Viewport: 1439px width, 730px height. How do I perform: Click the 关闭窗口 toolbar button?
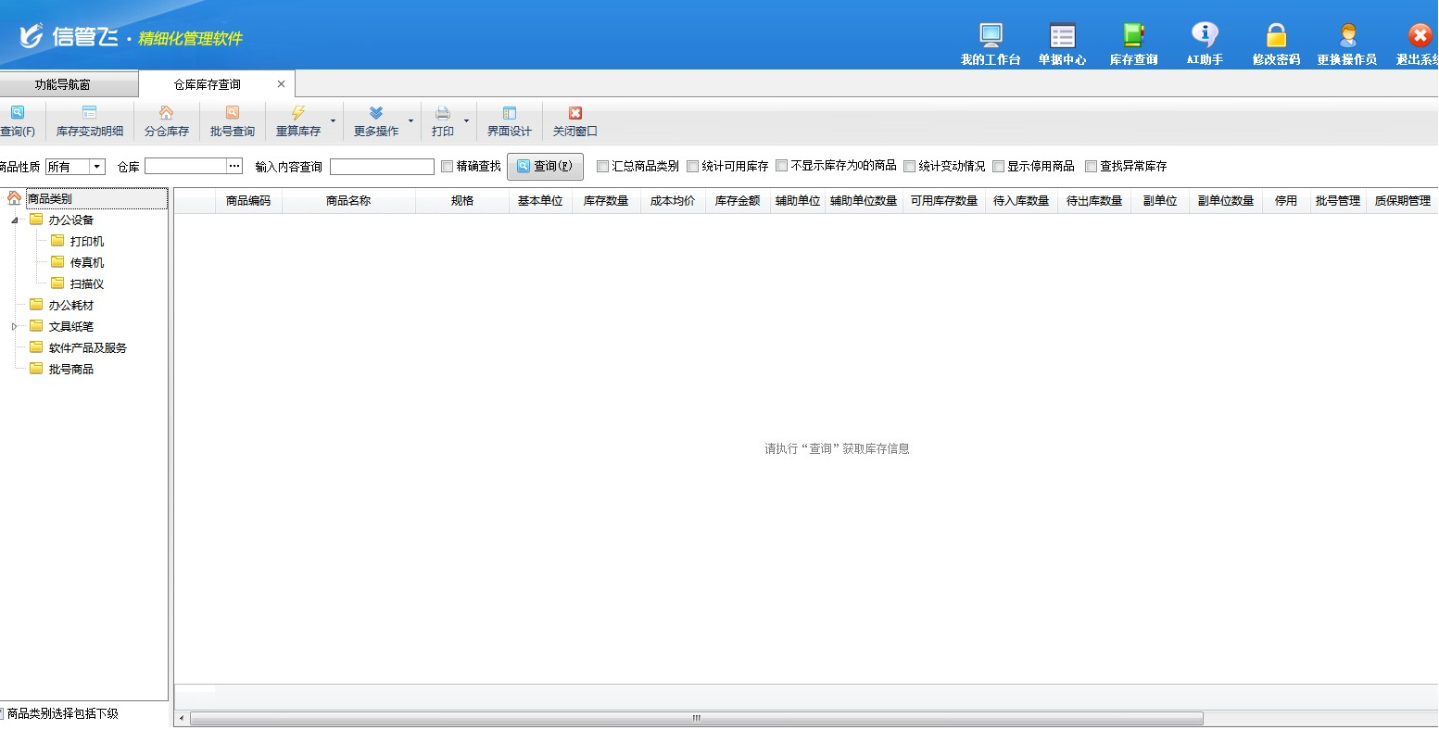point(574,120)
